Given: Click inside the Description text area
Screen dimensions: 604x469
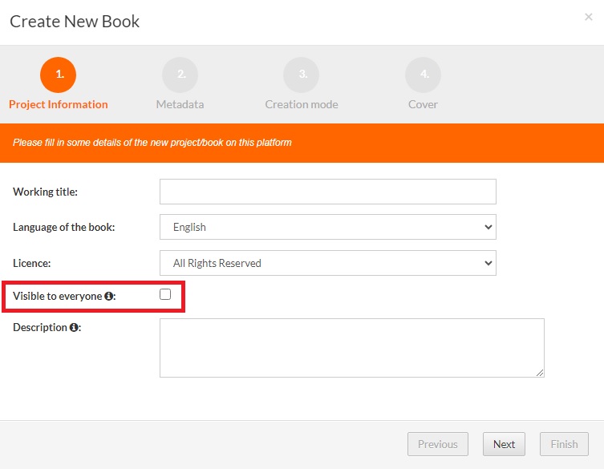Looking at the screenshot, I should click(x=351, y=347).
